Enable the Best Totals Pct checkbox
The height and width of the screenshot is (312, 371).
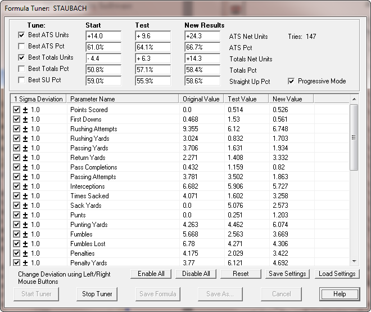(x=21, y=69)
